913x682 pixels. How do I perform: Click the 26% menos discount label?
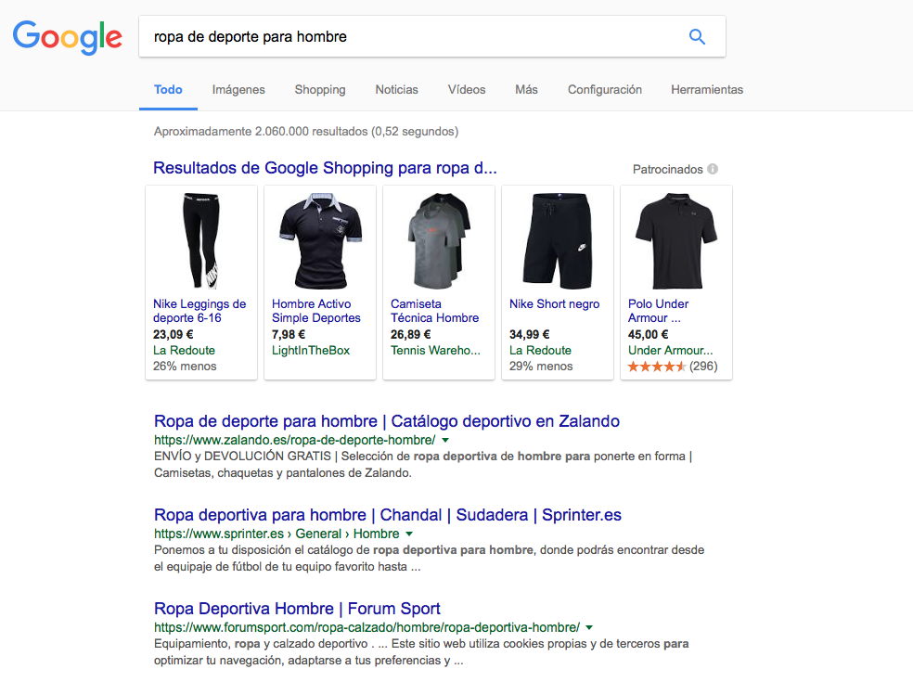tap(185, 367)
